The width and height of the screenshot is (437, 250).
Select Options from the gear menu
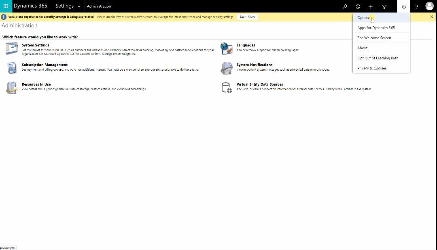coord(365,17)
